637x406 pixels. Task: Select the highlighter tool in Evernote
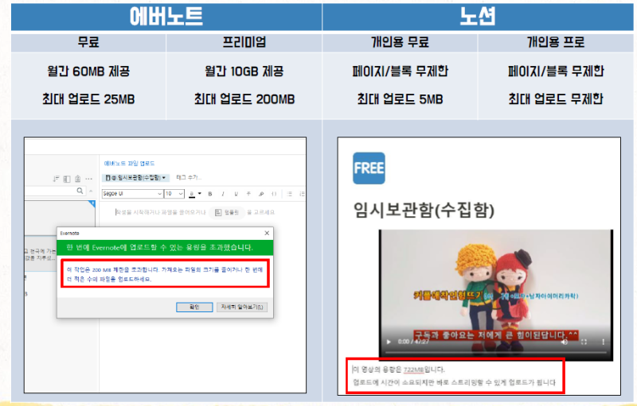click(261, 194)
